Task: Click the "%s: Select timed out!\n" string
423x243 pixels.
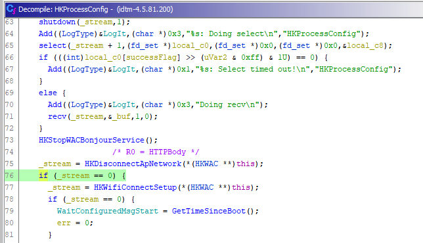Action: point(252,70)
